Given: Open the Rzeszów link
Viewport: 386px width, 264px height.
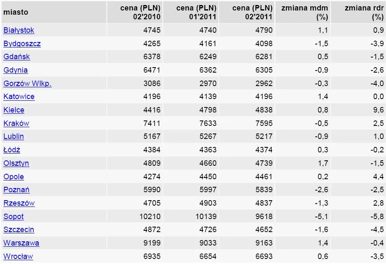Looking at the screenshot, I should tap(19, 203).
